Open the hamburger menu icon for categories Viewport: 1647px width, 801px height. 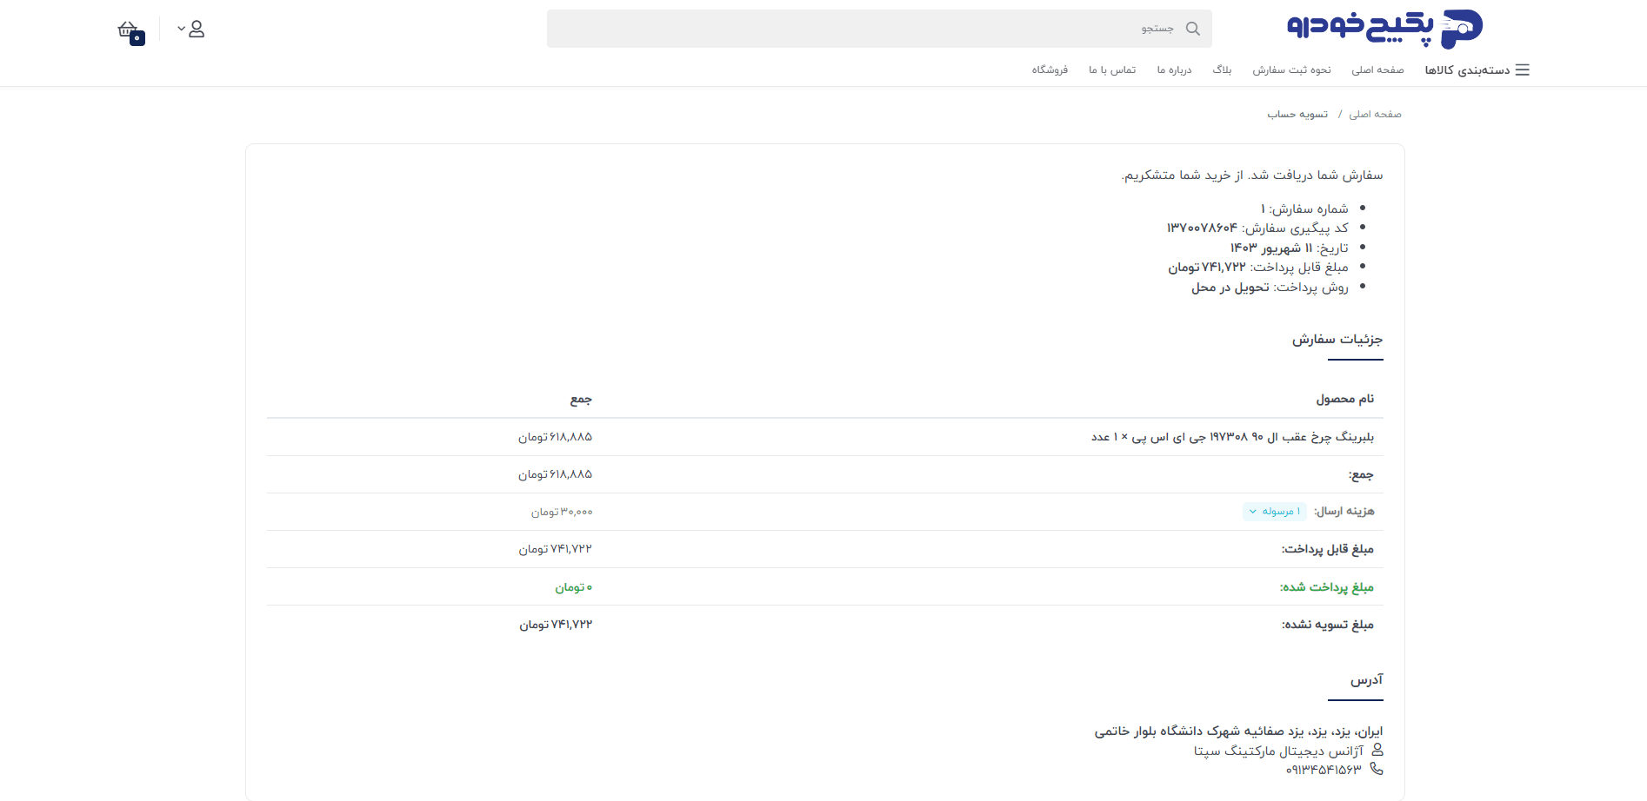(1522, 70)
